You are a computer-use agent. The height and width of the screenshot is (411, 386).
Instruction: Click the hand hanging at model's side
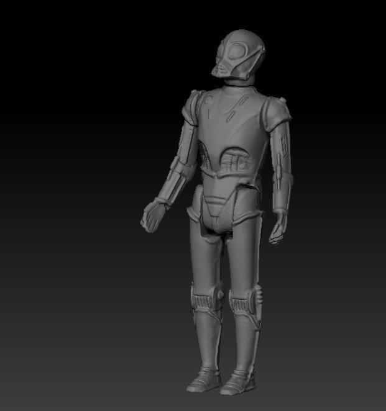pos(278,228)
